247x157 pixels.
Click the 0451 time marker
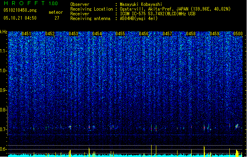(x=26, y=34)
